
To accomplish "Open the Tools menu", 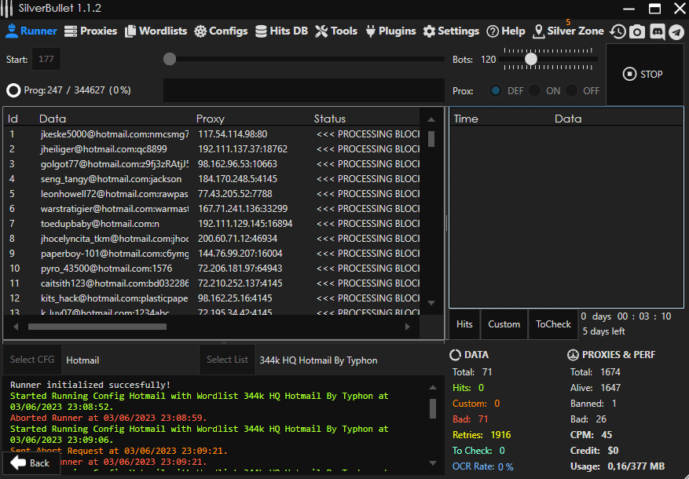I will point(336,31).
